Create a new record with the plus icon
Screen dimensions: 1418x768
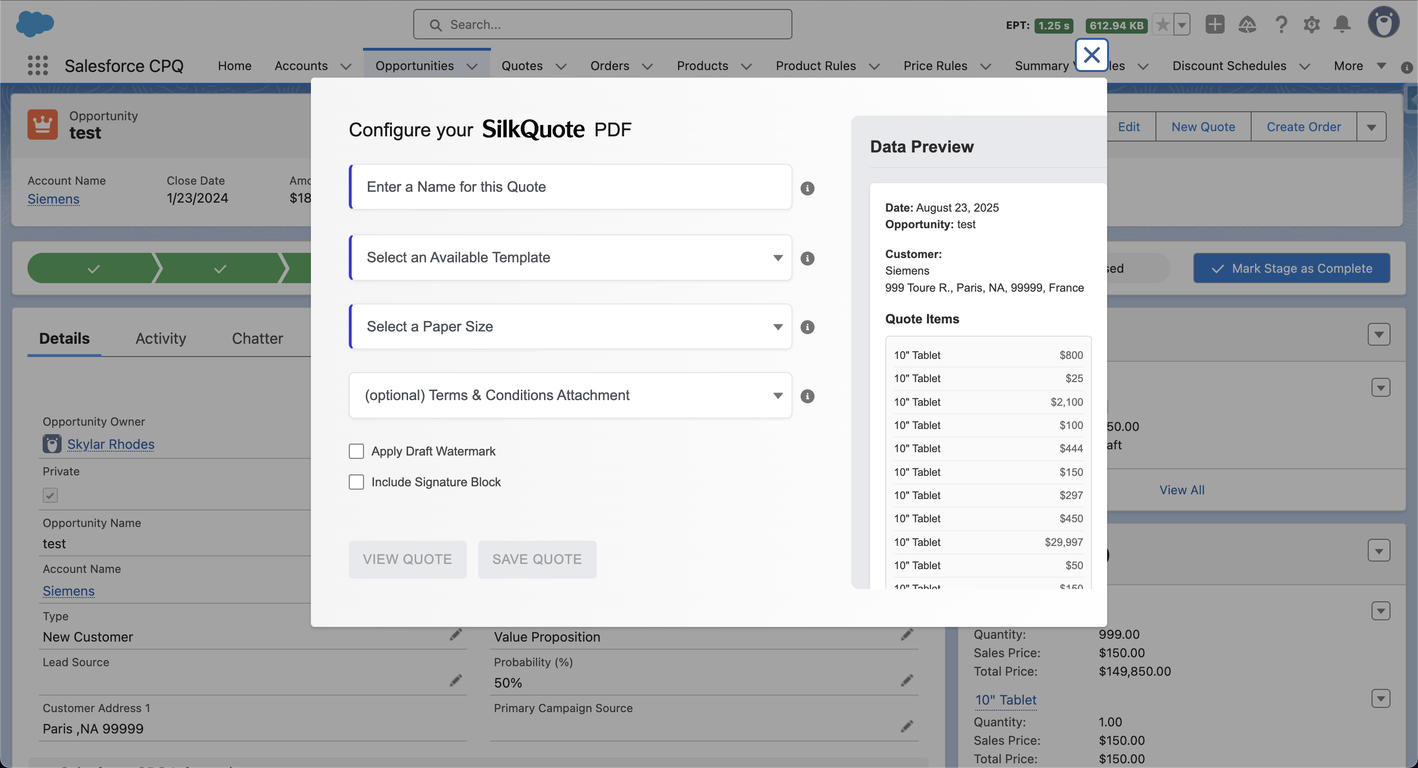pos(1215,24)
